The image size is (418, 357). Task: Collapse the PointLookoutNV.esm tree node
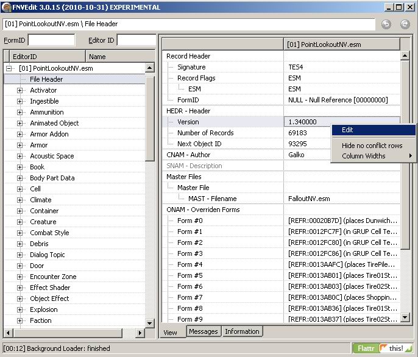pos(9,68)
